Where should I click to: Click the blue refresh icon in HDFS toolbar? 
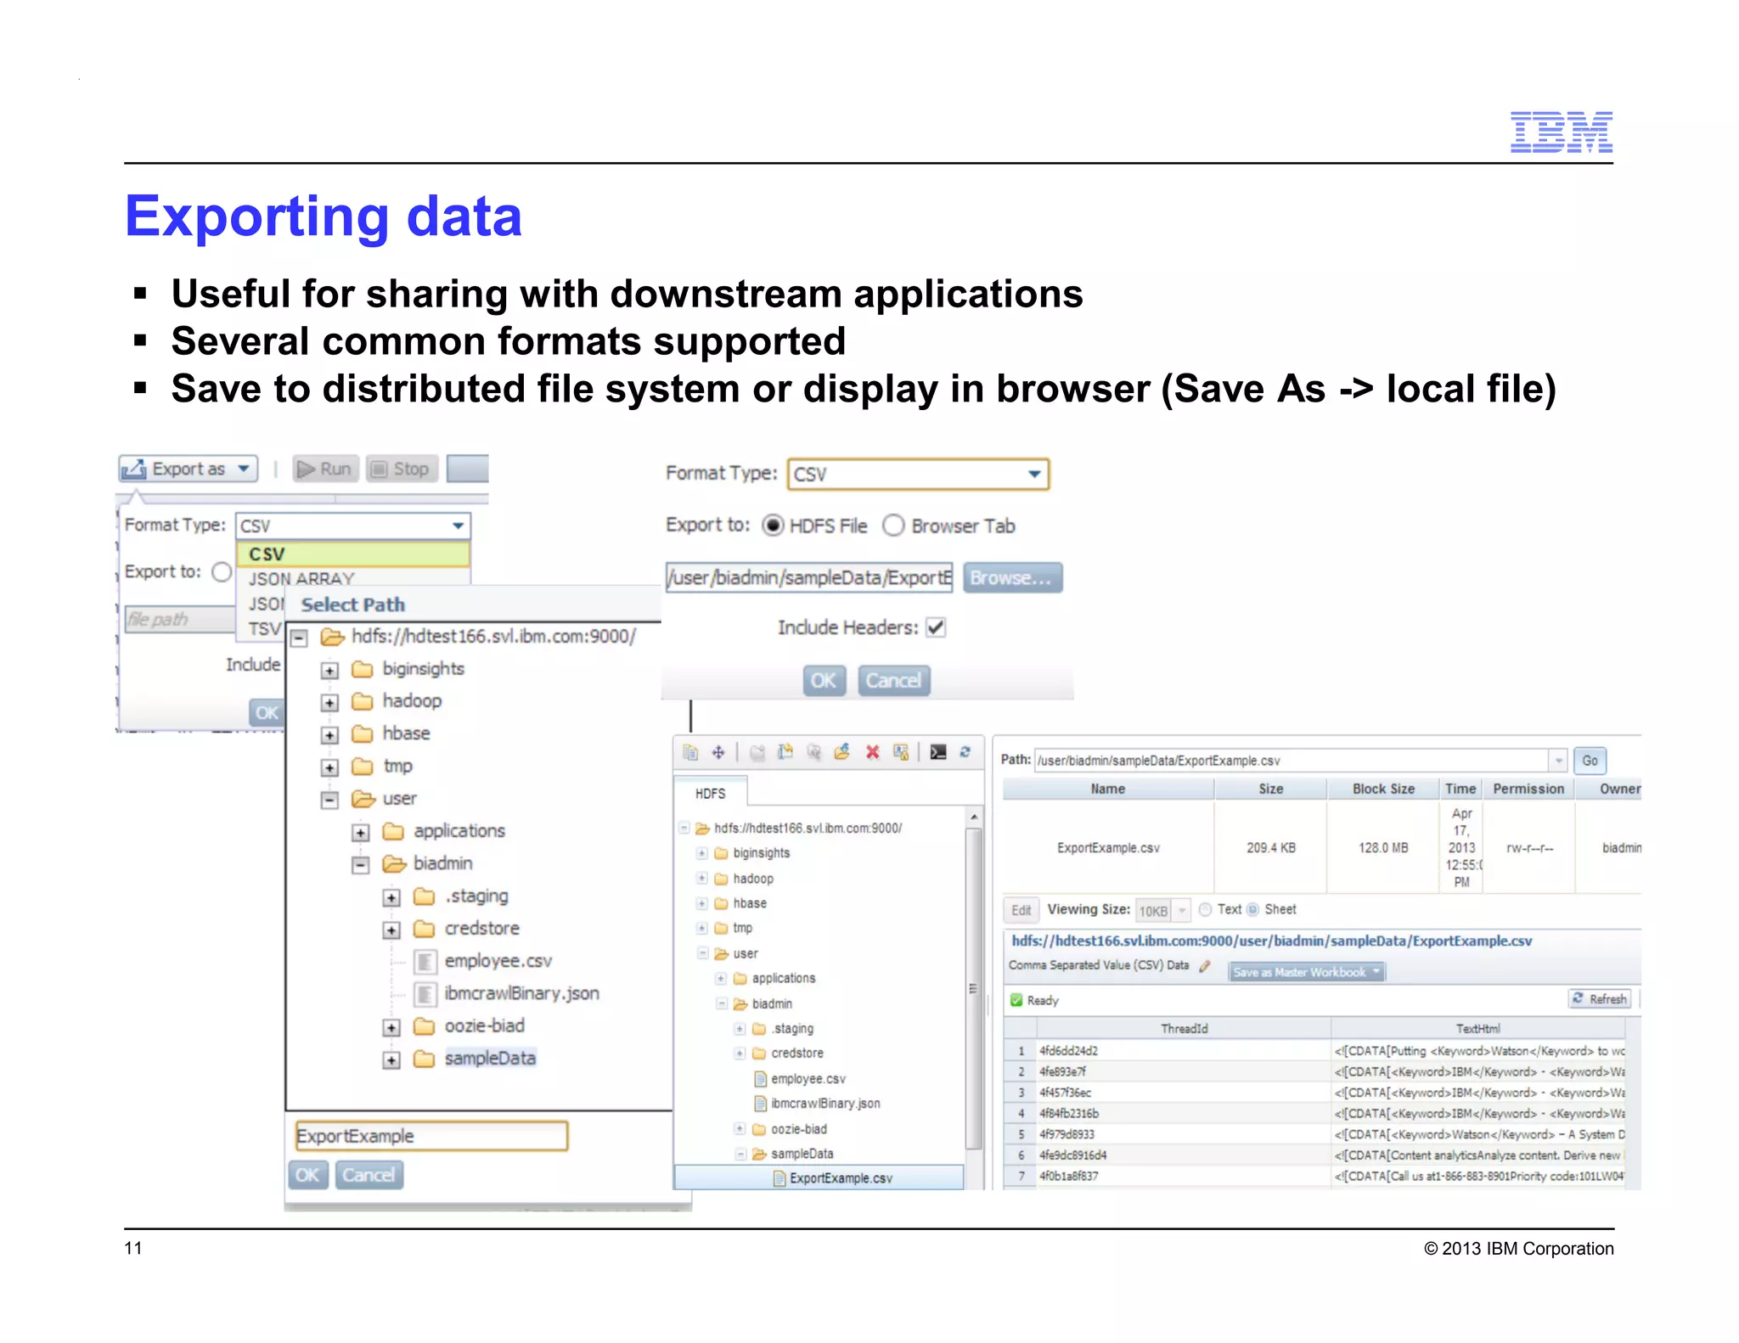[965, 752]
